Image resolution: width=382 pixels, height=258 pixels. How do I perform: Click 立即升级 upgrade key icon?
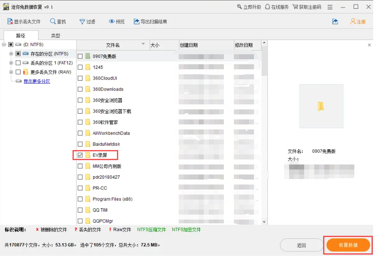tap(239, 7)
